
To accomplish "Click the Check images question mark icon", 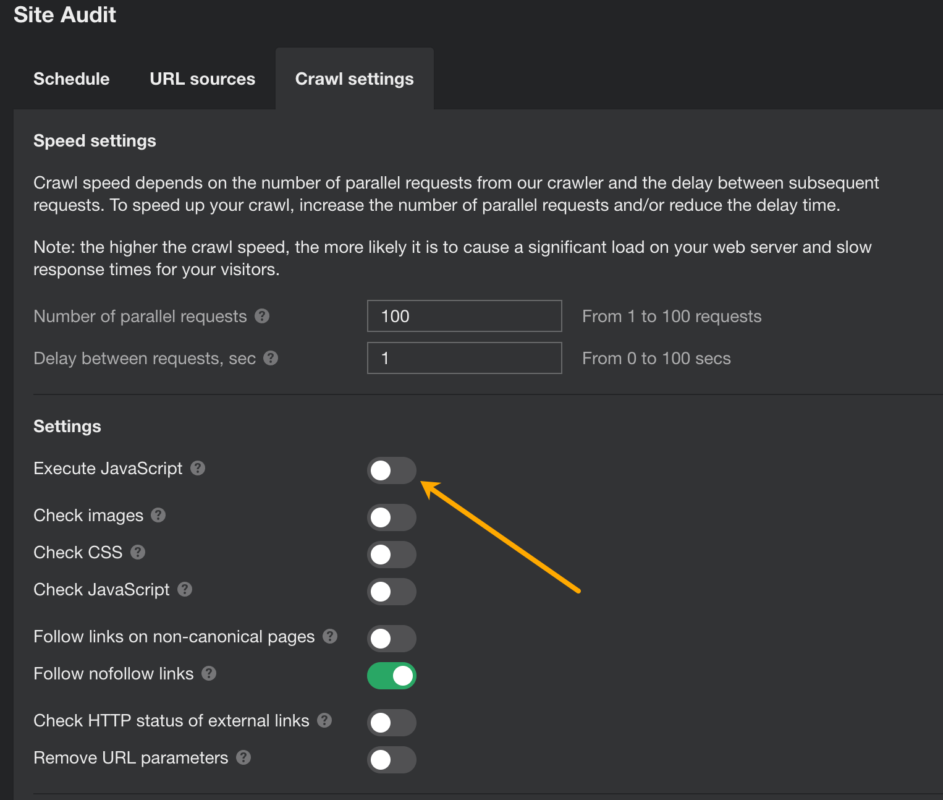I will (x=158, y=515).
